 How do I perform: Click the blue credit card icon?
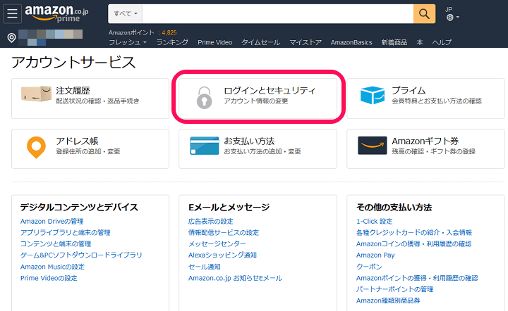click(205, 146)
